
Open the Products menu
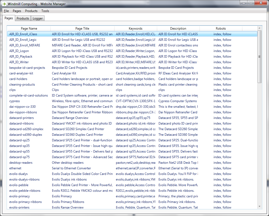click(31, 11)
